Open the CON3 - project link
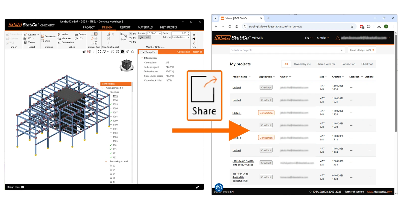The height and width of the screenshot is (210, 404). pos(237,113)
